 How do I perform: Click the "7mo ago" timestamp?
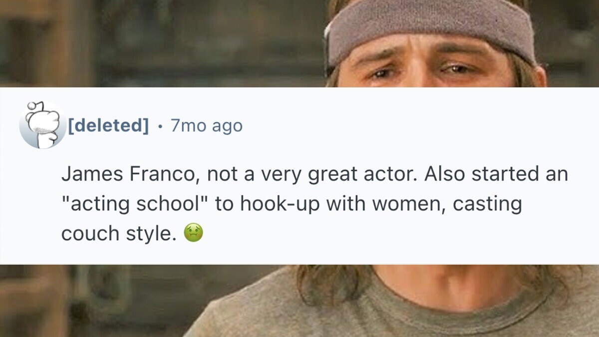(x=206, y=126)
